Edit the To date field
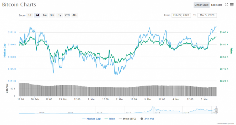This screenshot has width=236, height=125. (207, 15)
